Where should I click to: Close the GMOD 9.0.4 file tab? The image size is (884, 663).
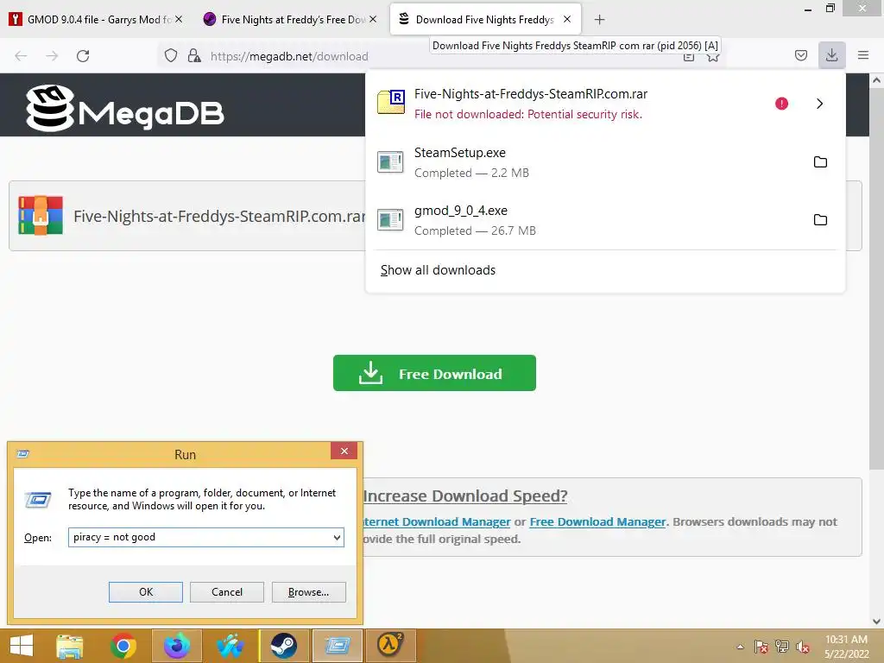tap(179, 19)
